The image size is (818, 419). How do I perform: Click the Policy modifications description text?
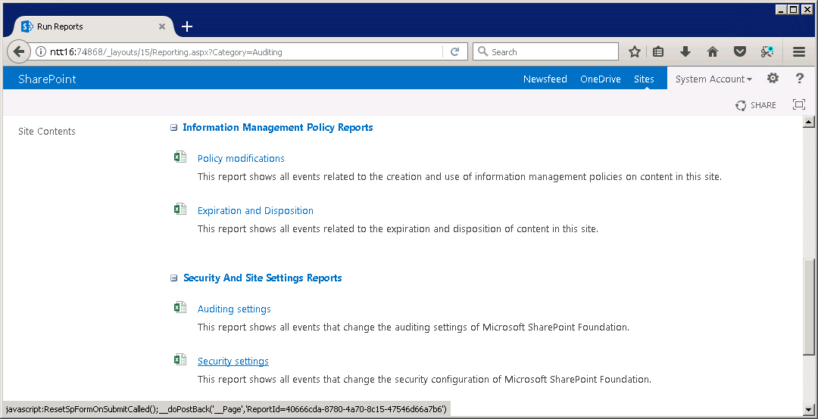(x=460, y=177)
